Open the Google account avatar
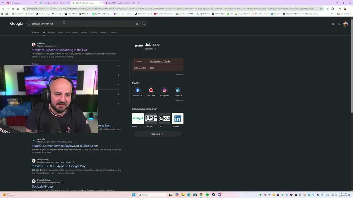 (345, 24)
